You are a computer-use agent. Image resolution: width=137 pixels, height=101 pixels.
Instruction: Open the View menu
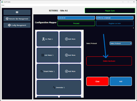3,5
